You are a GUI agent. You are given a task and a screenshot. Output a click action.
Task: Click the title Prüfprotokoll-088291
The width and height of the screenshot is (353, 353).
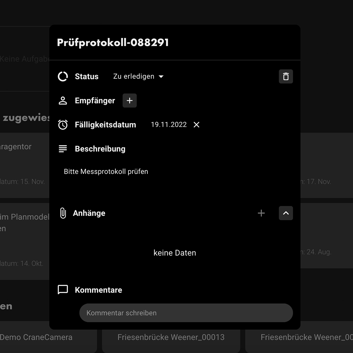tap(113, 42)
